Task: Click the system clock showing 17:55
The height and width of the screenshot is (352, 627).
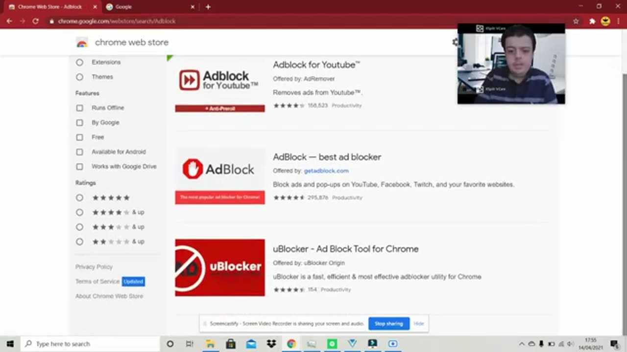Action: pos(591,344)
